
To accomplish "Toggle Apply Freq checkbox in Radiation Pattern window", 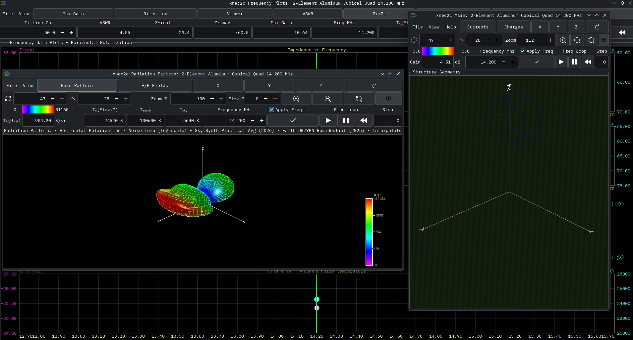I will (x=271, y=109).
